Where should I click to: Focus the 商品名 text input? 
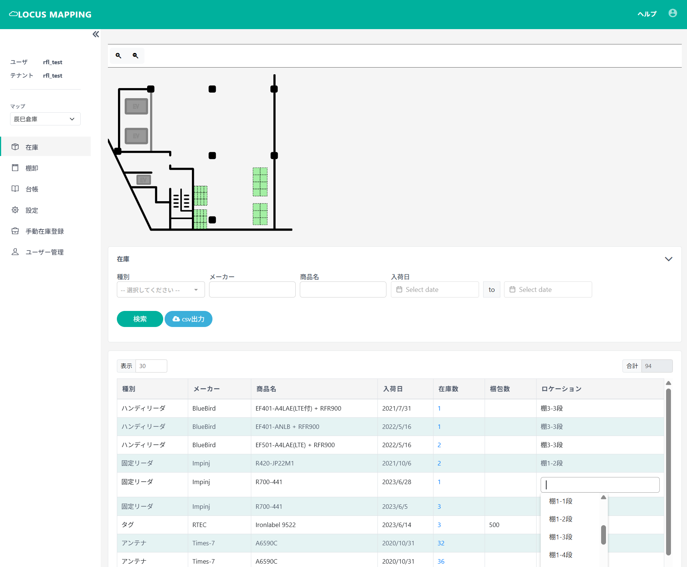[x=343, y=290]
